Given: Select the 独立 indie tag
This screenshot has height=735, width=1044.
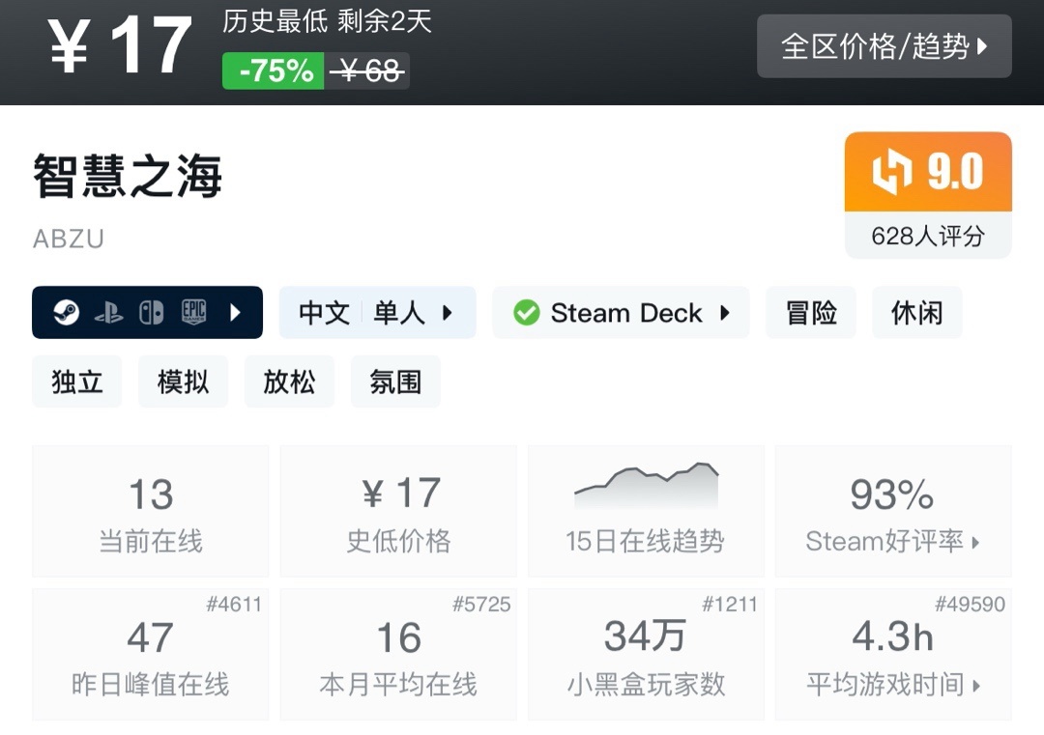Looking at the screenshot, I should point(77,382).
